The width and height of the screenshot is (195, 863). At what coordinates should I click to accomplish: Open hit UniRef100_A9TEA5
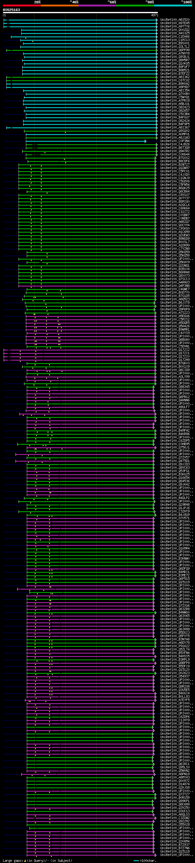click(x=175, y=23)
